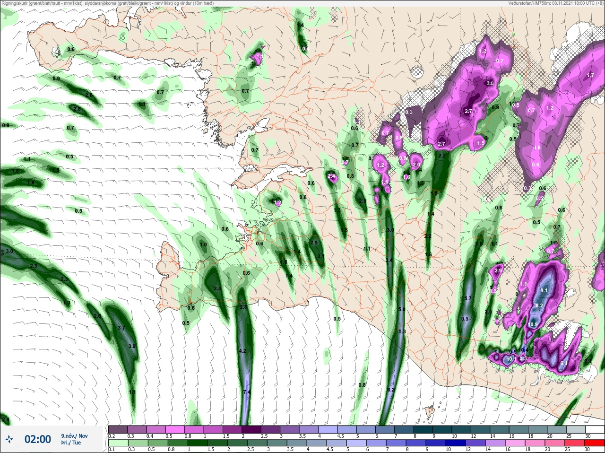
Task: Click the 6.2 rain value over the sea
Action: (x=390, y=390)
